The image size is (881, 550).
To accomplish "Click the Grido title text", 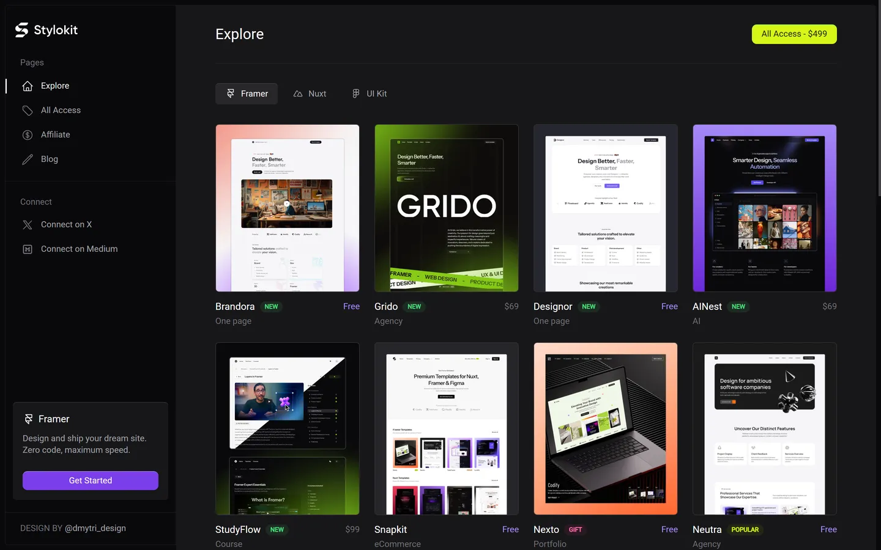I will point(386,307).
